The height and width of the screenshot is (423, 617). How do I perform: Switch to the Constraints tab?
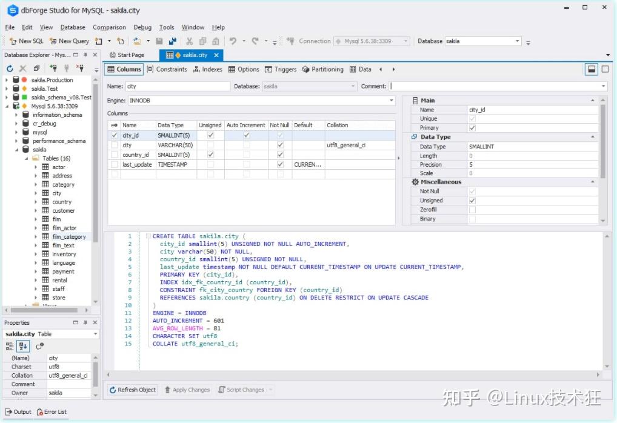click(167, 69)
